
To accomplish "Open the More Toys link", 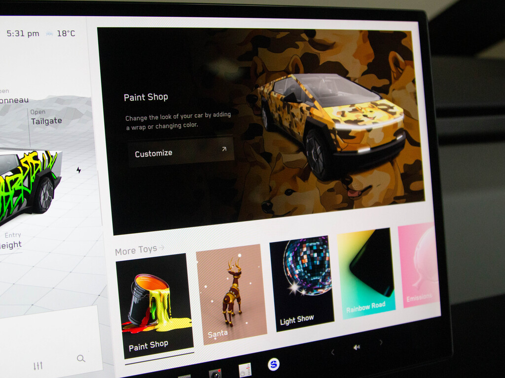I will 140,250.
